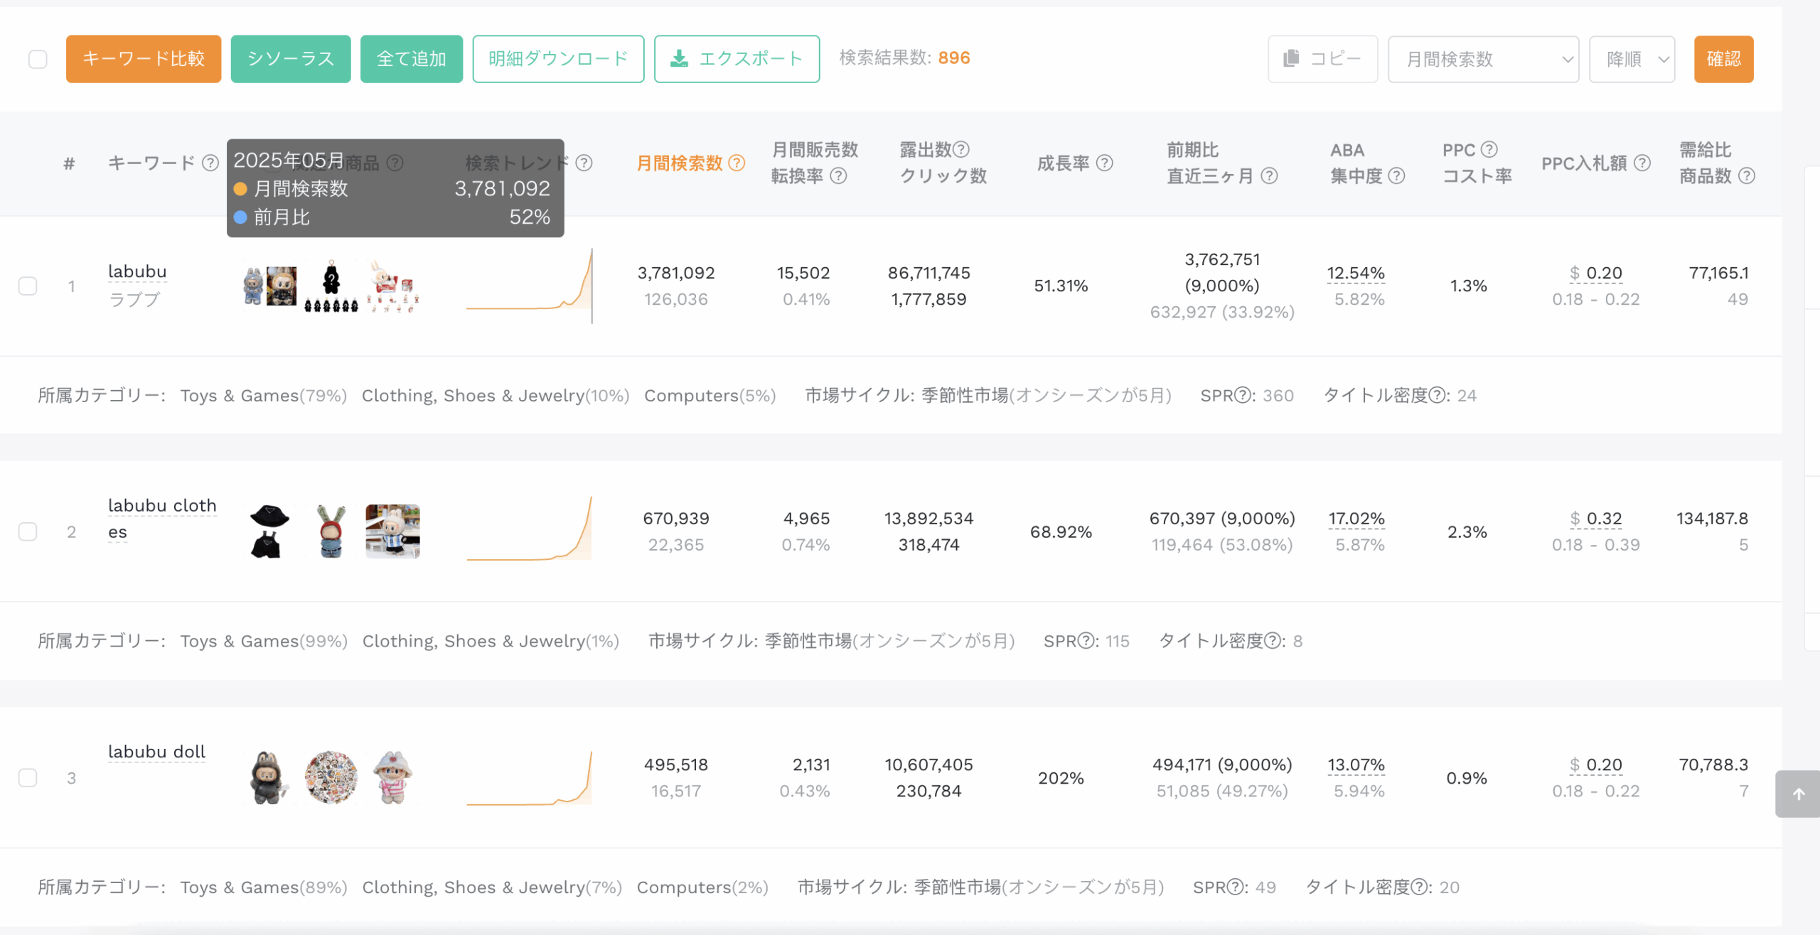Click the コピー button

pyautogui.click(x=1322, y=59)
